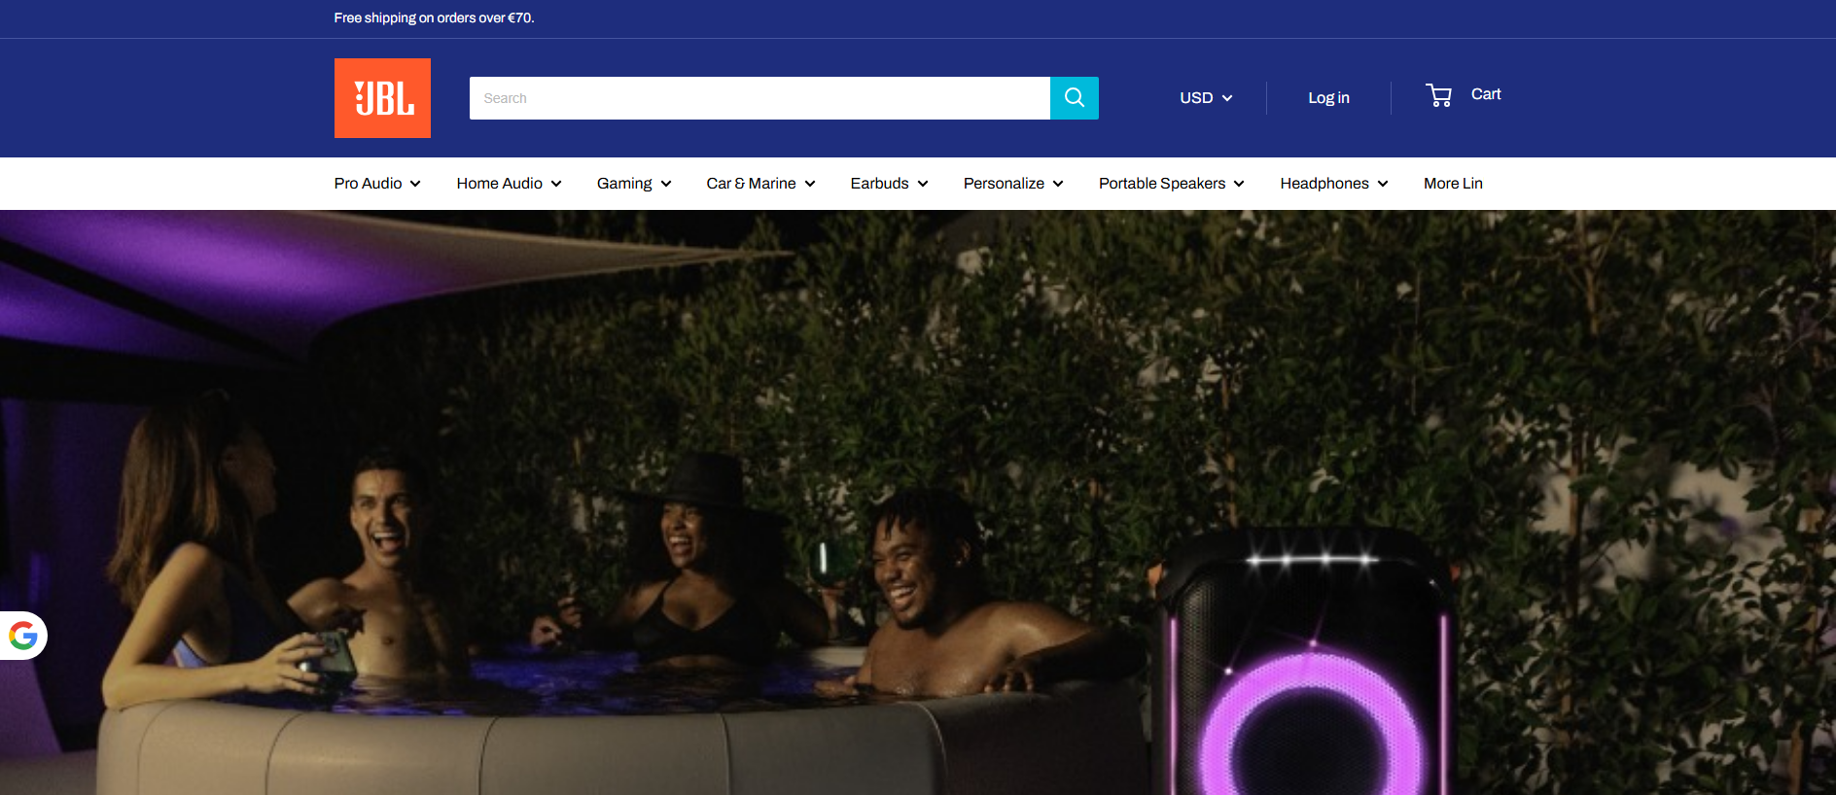The height and width of the screenshot is (795, 1836).
Task: Expand the Gaming menu
Action: (x=634, y=184)
